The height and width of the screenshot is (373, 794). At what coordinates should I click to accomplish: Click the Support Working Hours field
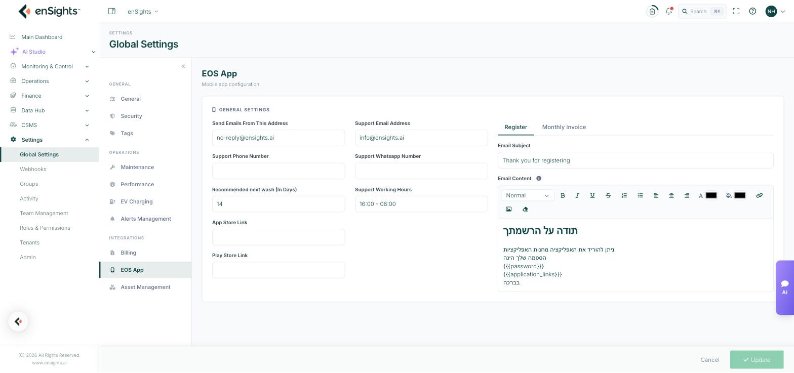[x=421, y=204]
